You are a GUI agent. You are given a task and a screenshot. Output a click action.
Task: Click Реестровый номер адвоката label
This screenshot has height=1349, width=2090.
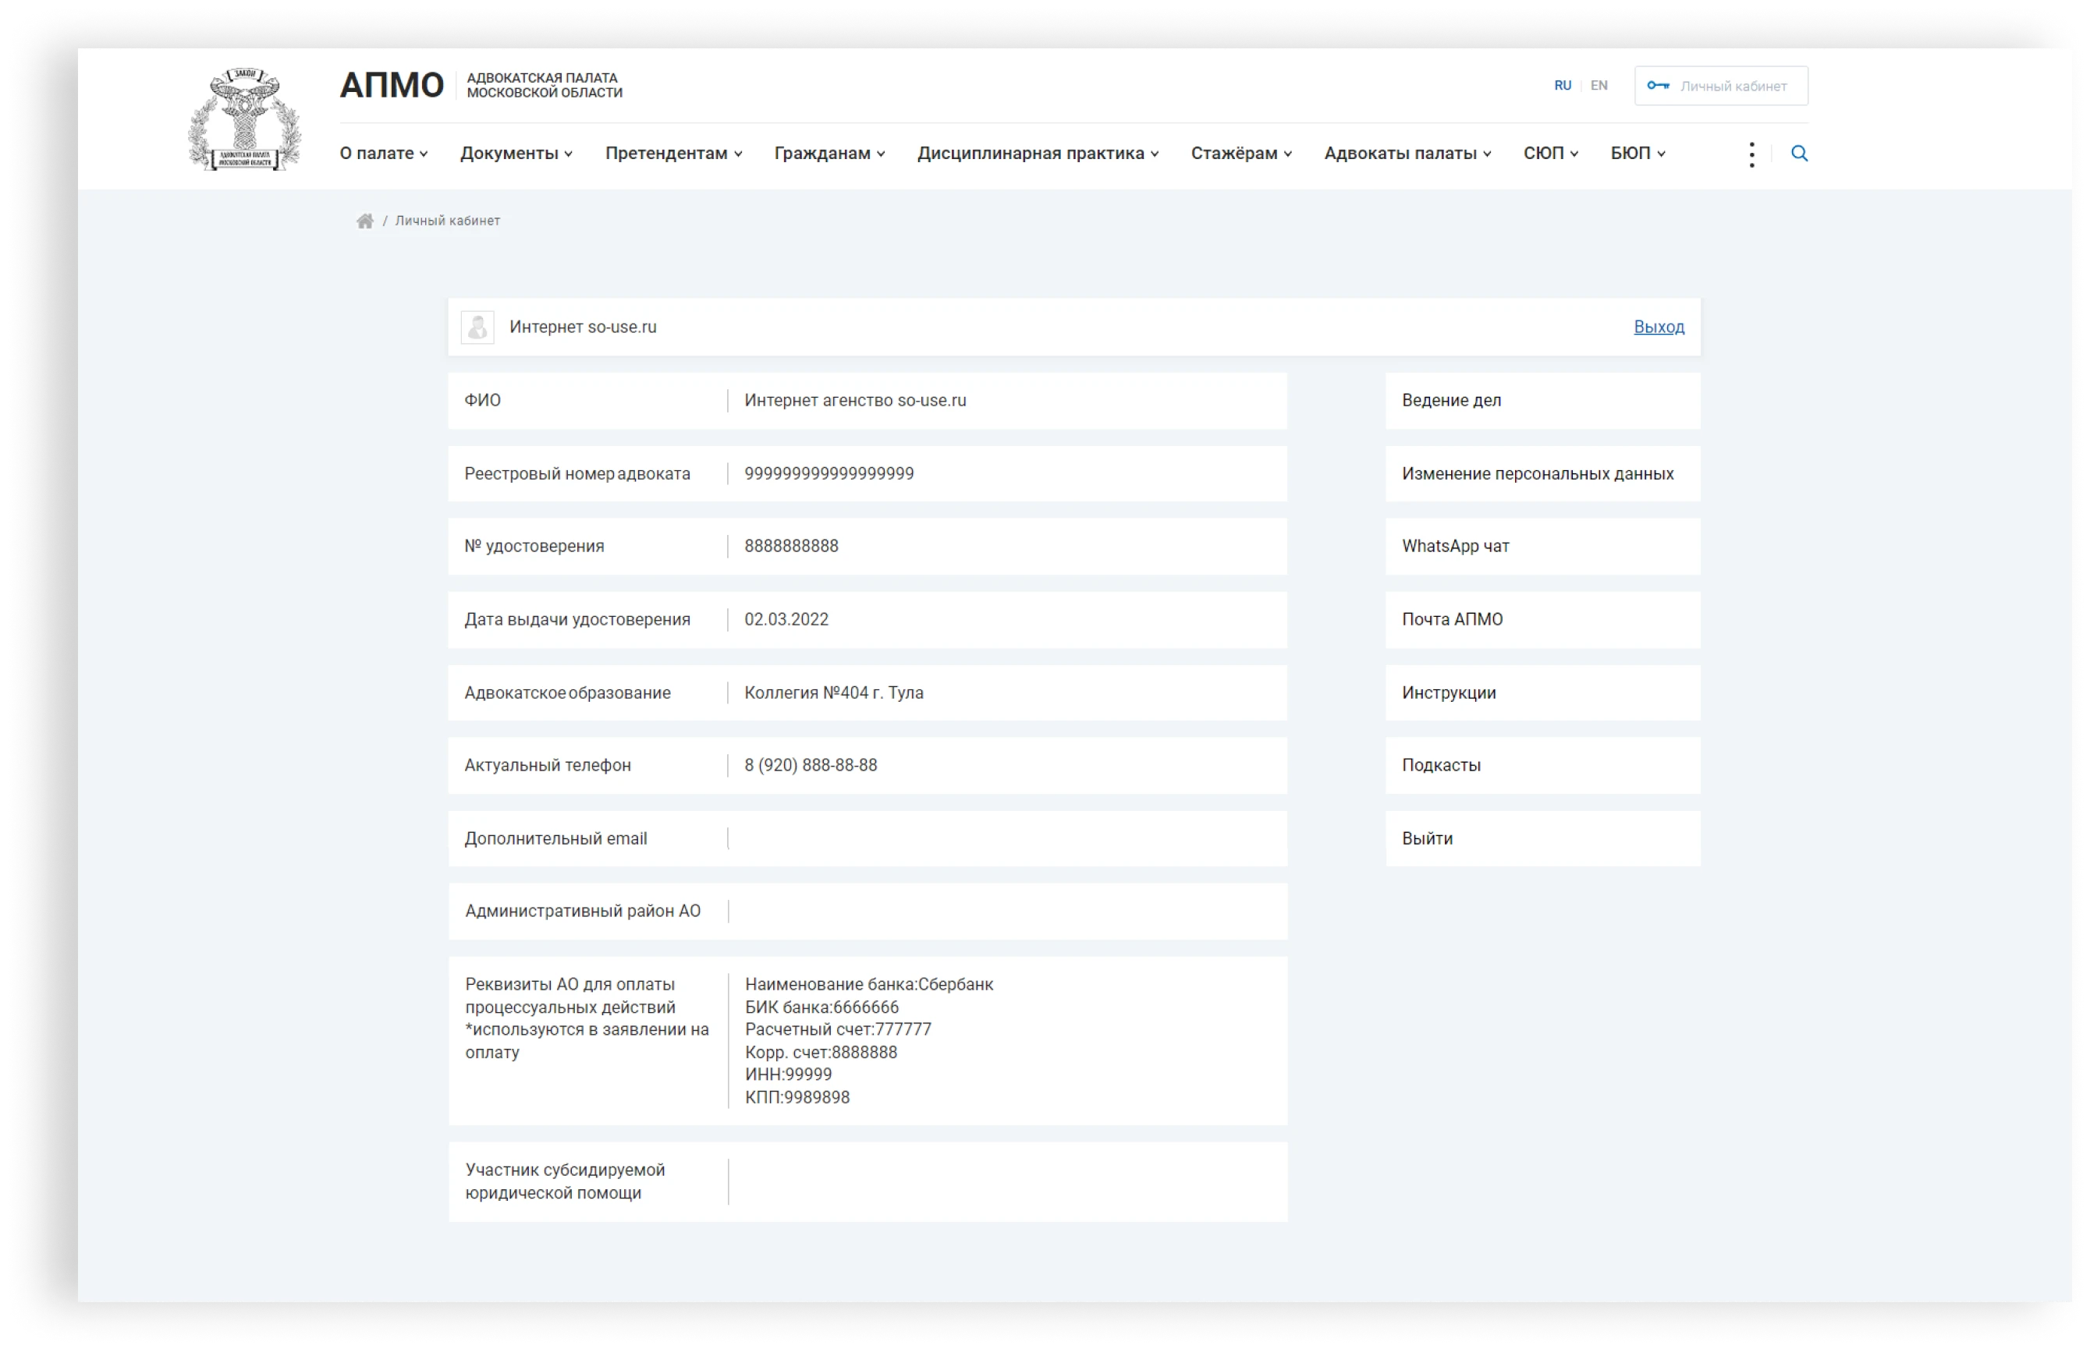(577, 474)
